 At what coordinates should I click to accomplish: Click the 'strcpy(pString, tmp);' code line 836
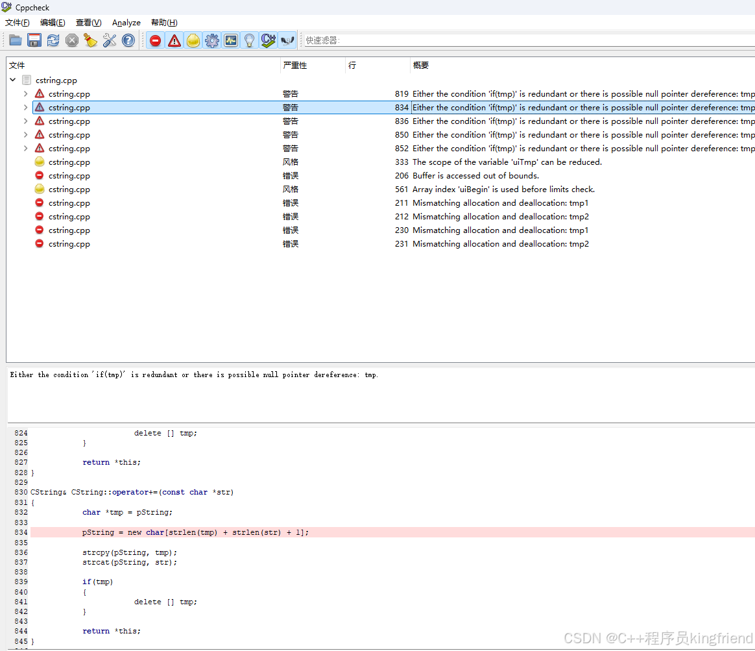coord(130,553)
